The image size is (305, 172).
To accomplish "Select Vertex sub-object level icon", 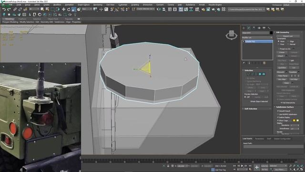I will 249,74.
